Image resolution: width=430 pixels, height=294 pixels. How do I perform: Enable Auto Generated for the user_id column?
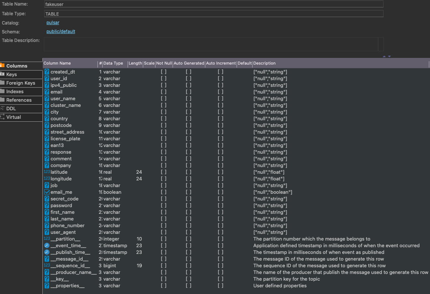[189, 78]
